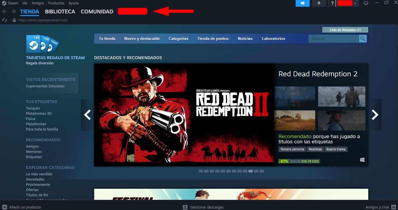The image size is (398, 210).
Task: Switch to the TIENDA tab
Action: pos(29,12)
